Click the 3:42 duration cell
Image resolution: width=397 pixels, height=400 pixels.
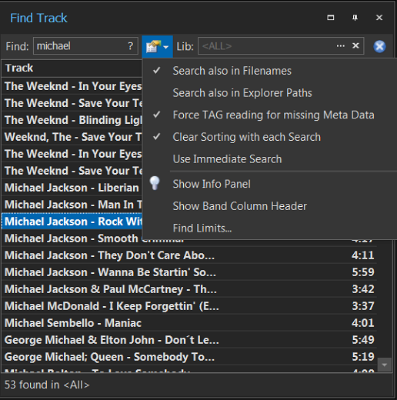pos(362,289)
